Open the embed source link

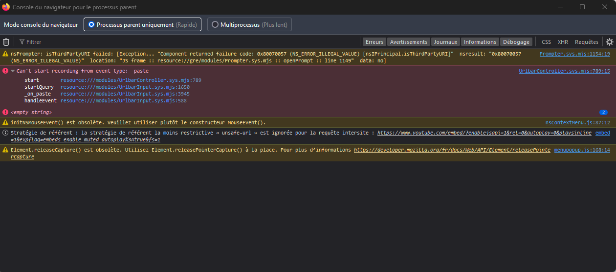pyautogui.click(x=603, y=133)
